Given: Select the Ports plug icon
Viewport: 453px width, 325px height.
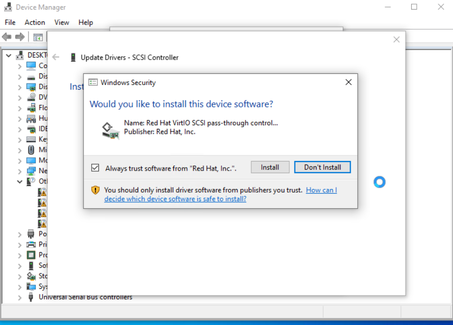Looking at the screenshot, I should [31, 233].
